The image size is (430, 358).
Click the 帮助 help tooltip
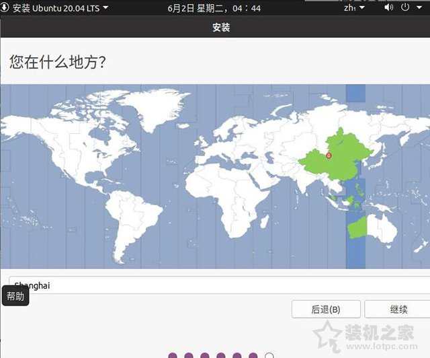[15, 296]
